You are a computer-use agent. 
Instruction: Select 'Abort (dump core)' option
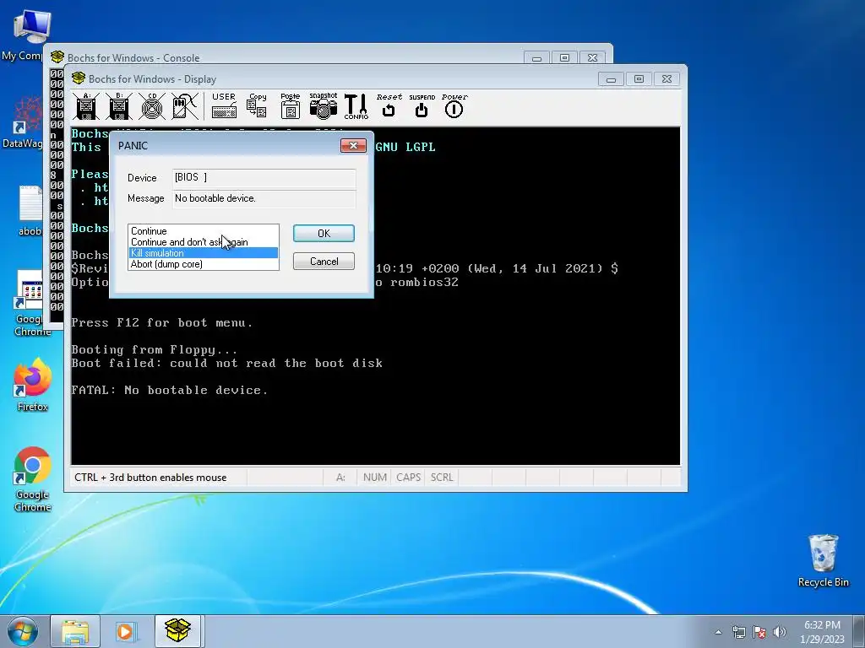pos(204,264)
